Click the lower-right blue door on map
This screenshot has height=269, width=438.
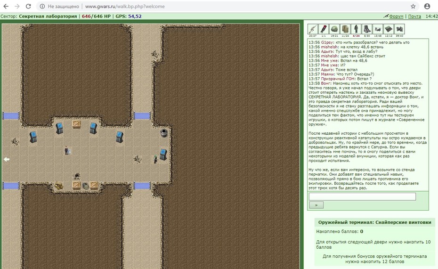[x=142, y=186]
